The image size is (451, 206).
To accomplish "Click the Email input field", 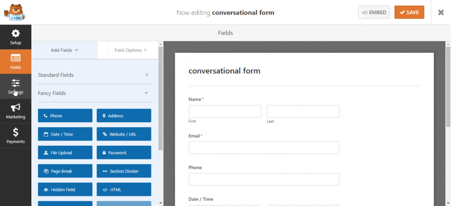I will click(264, 148).
